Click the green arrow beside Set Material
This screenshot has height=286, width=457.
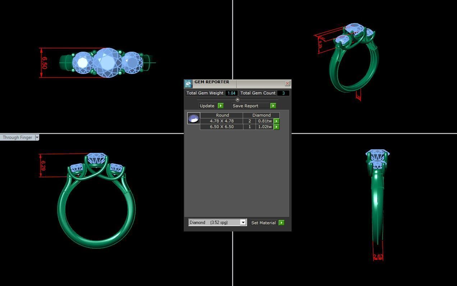282,223
